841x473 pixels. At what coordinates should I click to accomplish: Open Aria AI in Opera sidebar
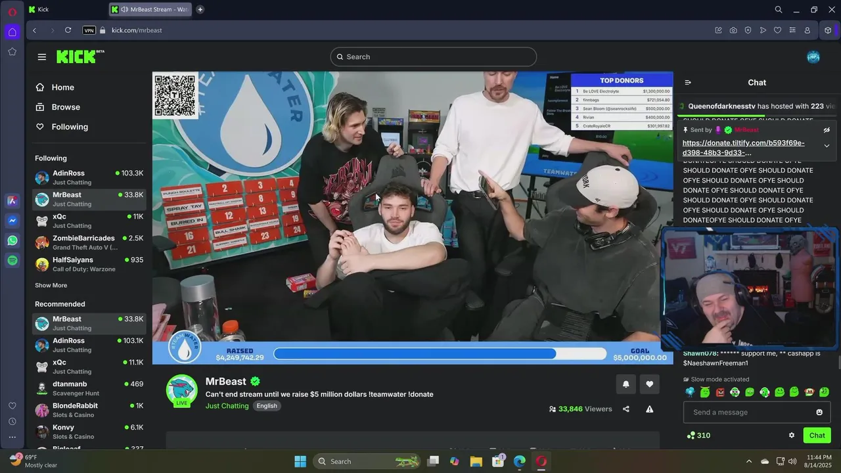(x=12, y=201)
